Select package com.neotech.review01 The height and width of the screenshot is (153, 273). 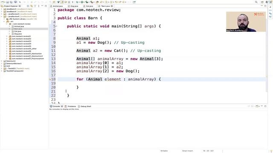pos(20,37)
